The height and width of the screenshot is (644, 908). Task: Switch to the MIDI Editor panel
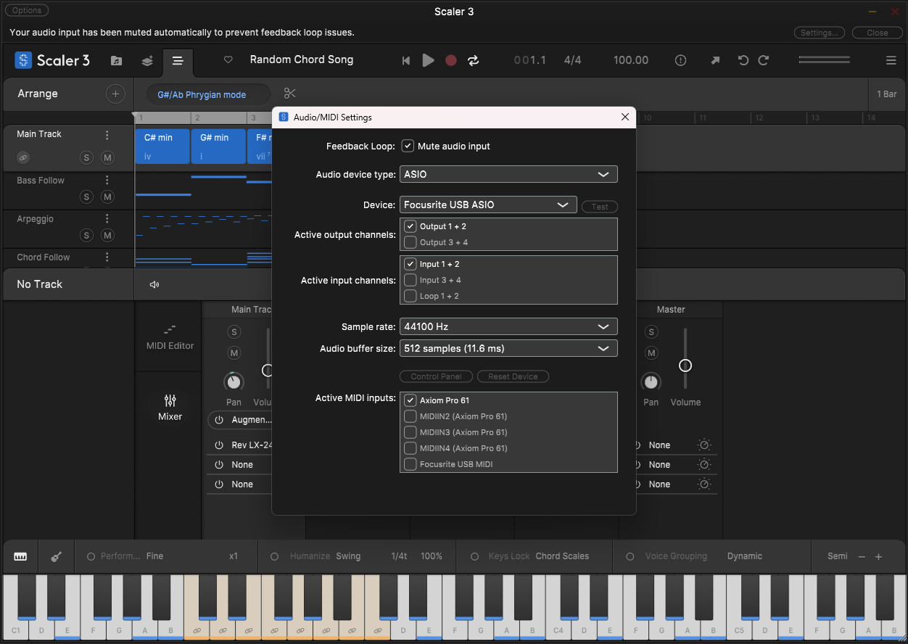(x=170, y=337)
